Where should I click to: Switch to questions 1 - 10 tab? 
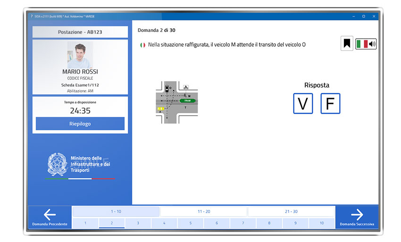pyautogui.click(x=116, y=212)
